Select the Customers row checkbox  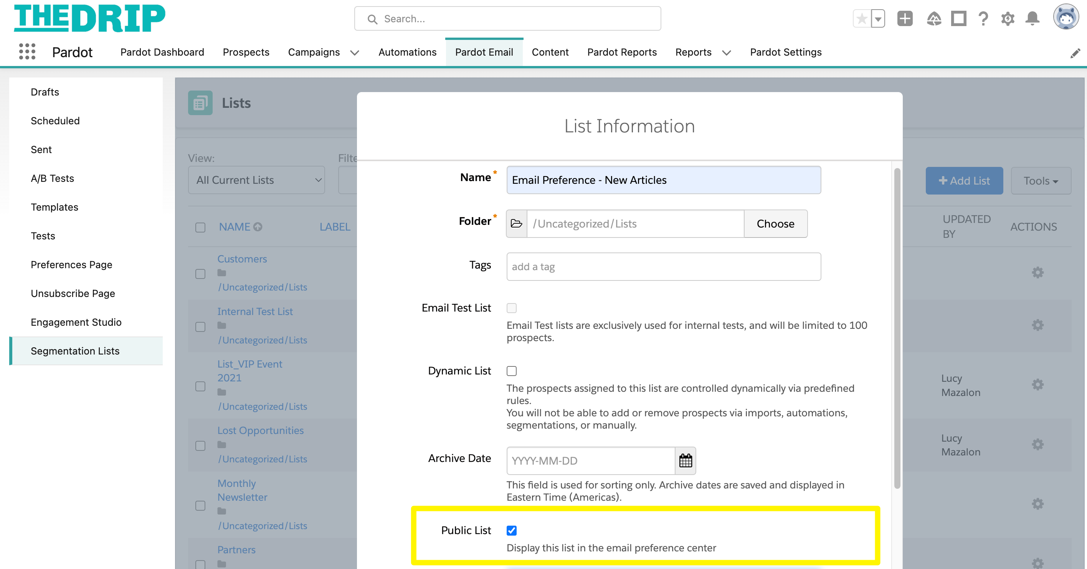coord(200,274)
